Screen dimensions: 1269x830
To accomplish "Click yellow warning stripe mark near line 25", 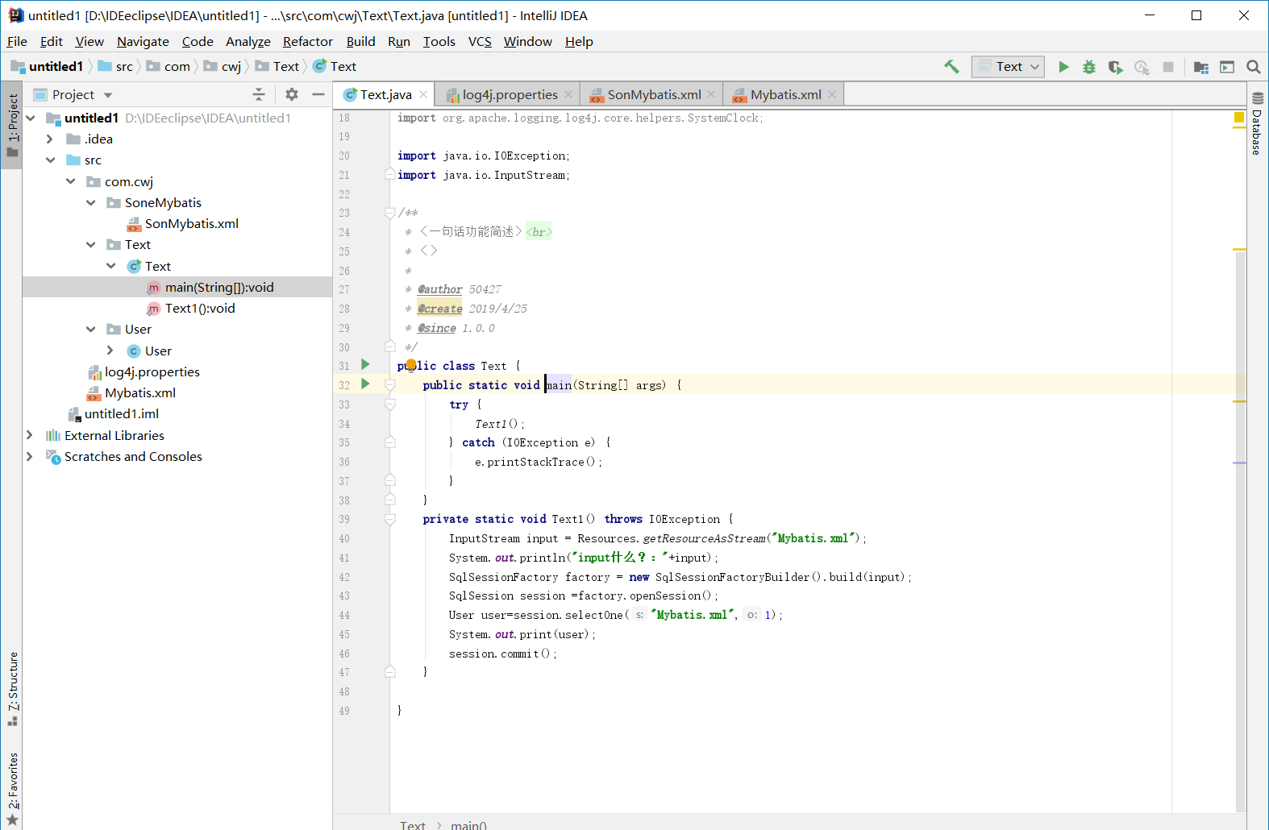I will point(1240,250).
